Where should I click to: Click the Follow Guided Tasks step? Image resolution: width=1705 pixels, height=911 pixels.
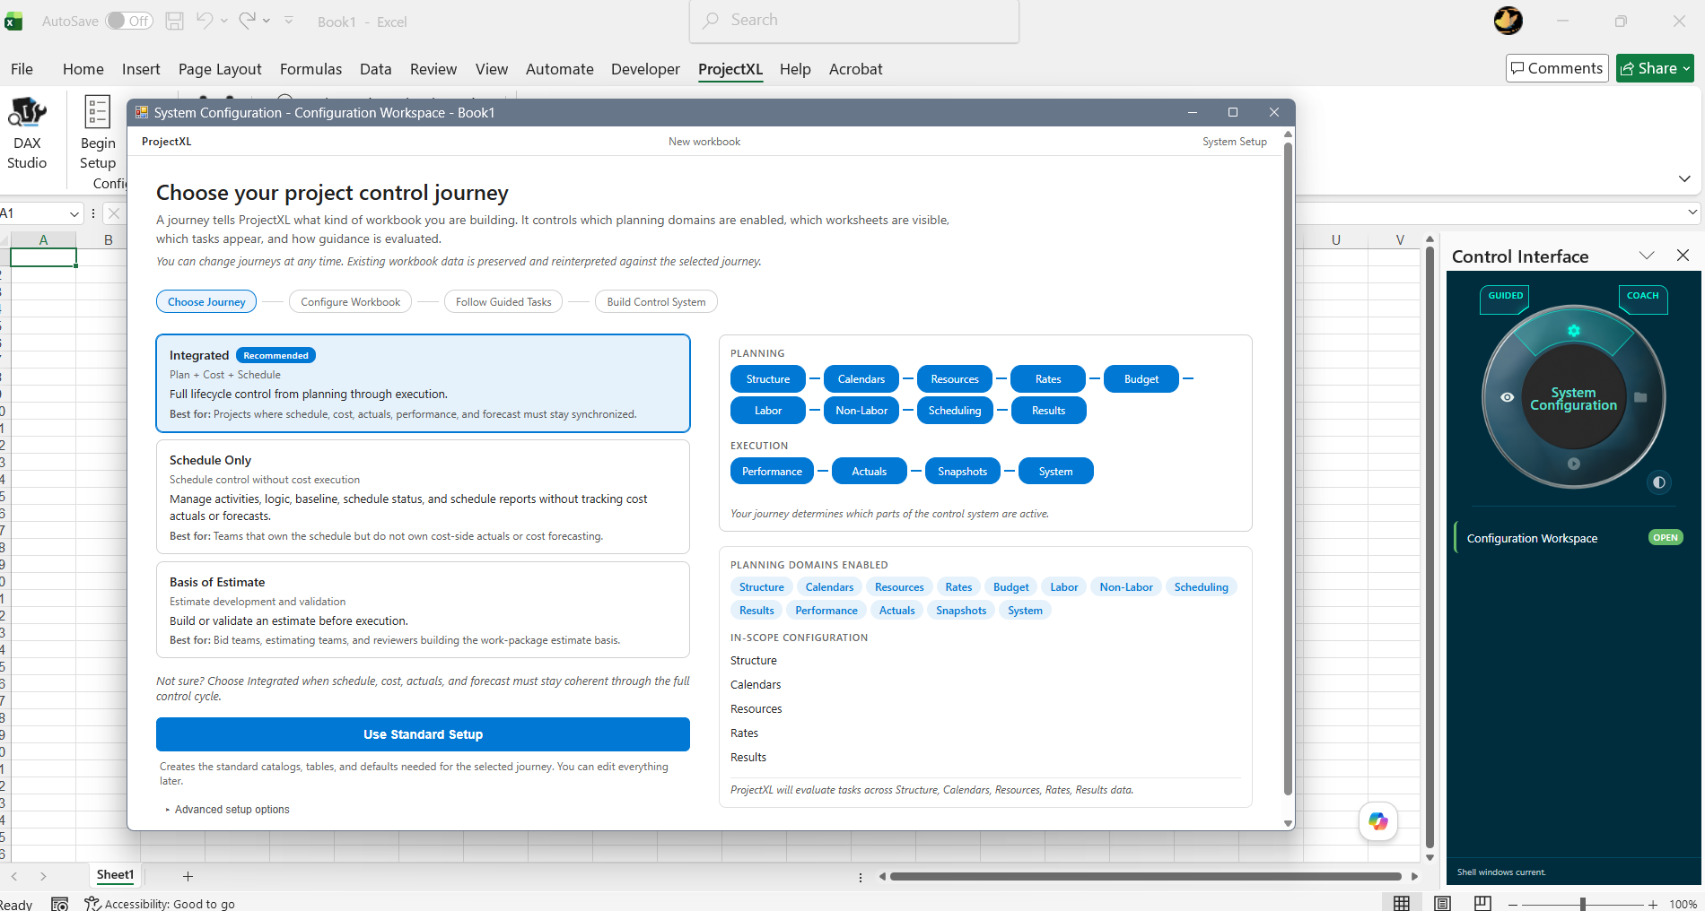pos(503,302)
